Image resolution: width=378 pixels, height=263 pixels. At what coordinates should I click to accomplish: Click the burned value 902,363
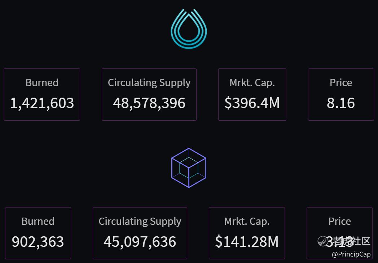click(38, 242)
